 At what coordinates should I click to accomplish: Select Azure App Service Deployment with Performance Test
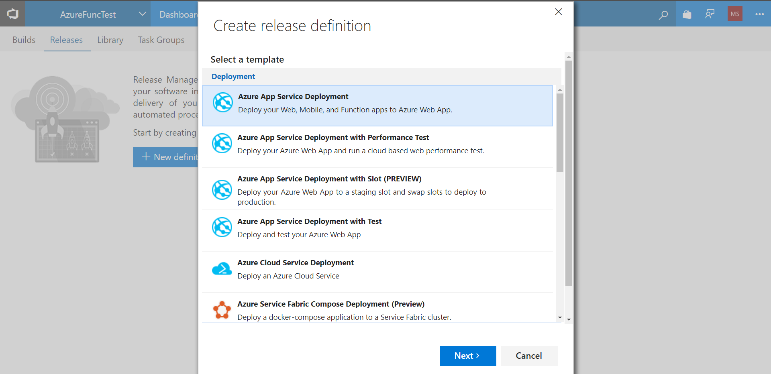click(377, 147)
